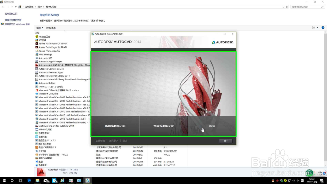Open the view options dropdown arrow
Screen dimensions: 327x184
click(x=318, y=28)
